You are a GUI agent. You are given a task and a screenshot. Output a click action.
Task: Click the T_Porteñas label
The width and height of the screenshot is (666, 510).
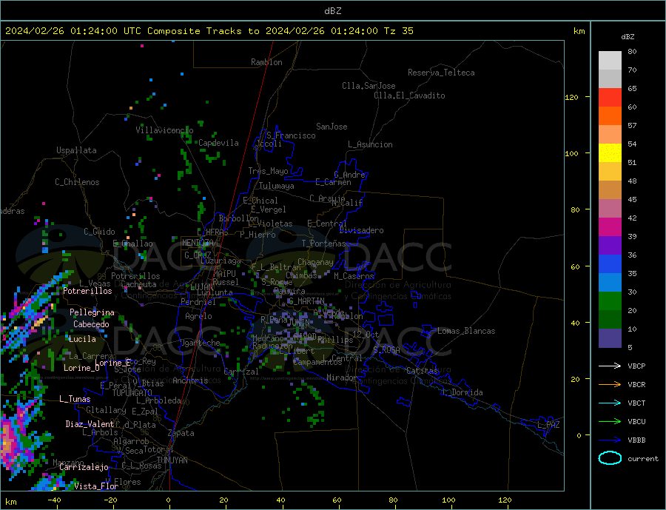[324, 244]
